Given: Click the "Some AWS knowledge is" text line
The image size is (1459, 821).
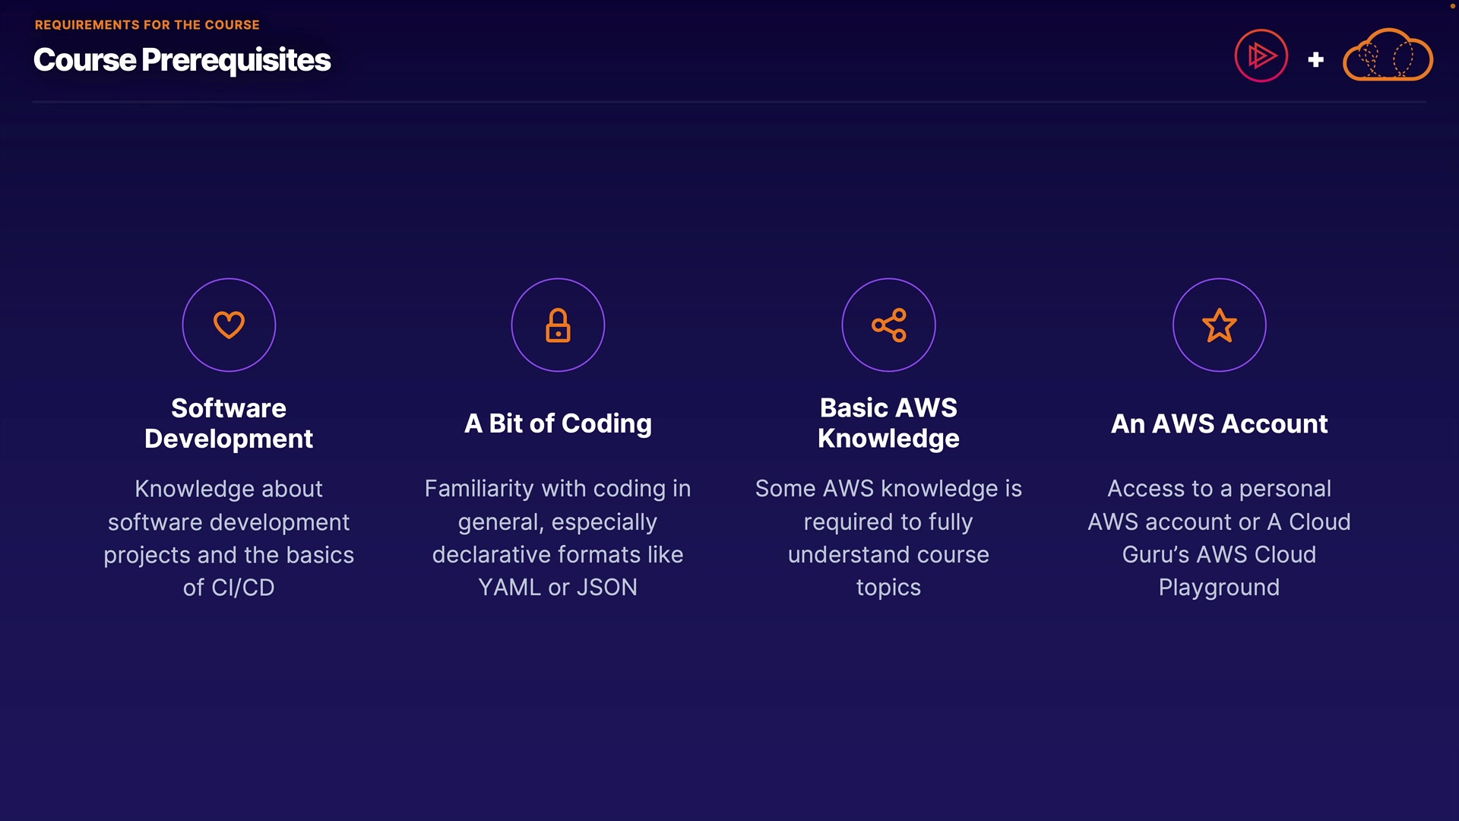Looking at the screenshot, I should (888, 489).
